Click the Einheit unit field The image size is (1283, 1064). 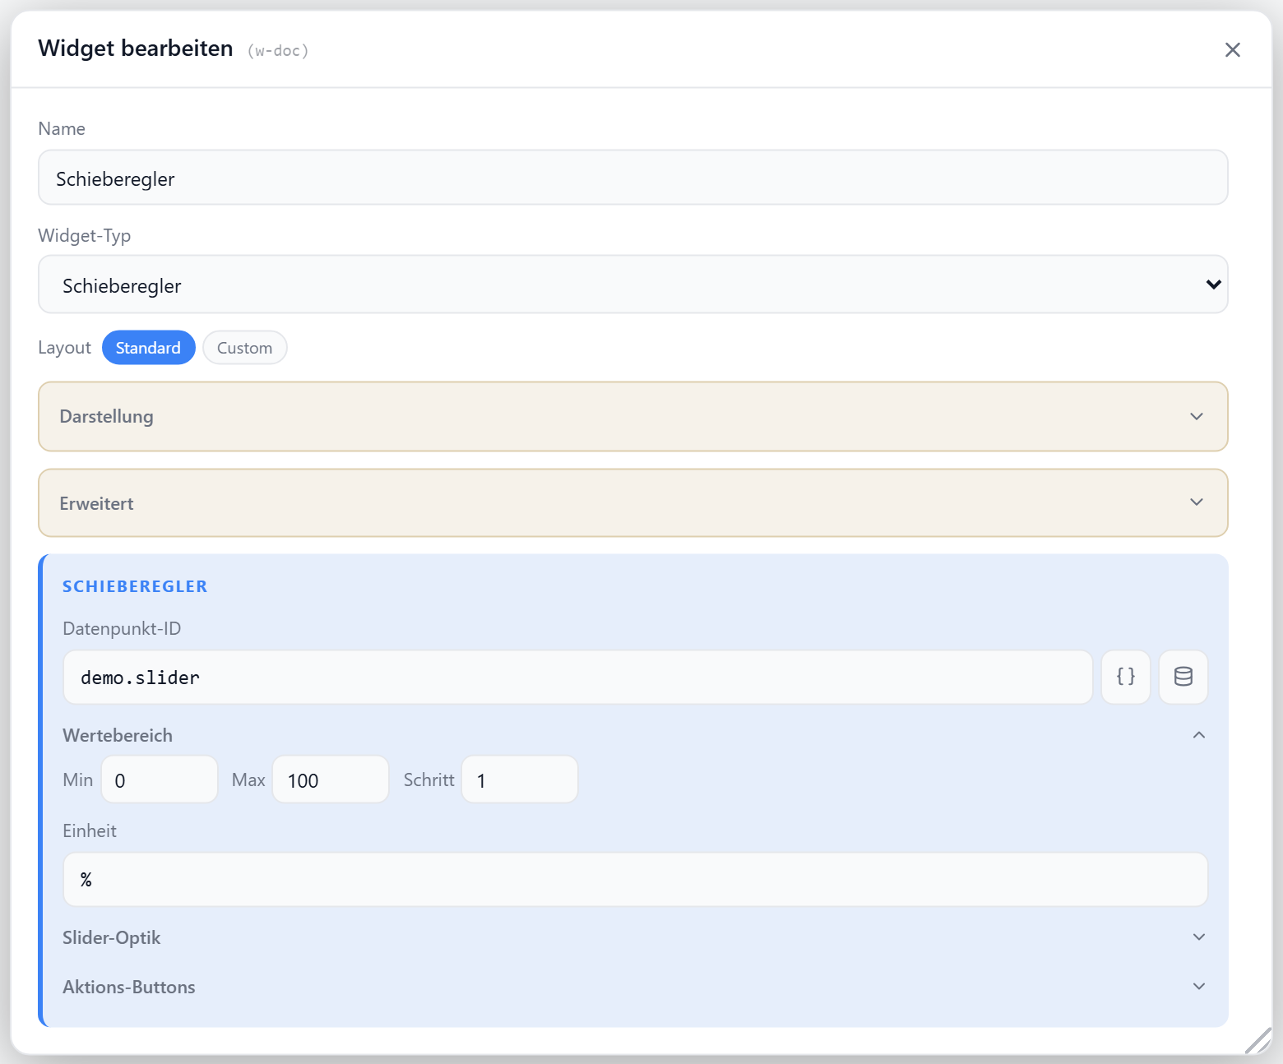635,880
